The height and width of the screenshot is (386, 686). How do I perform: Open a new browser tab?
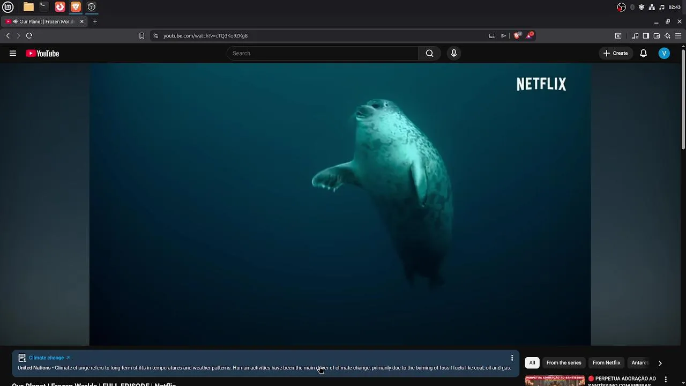tap(95, 21)
